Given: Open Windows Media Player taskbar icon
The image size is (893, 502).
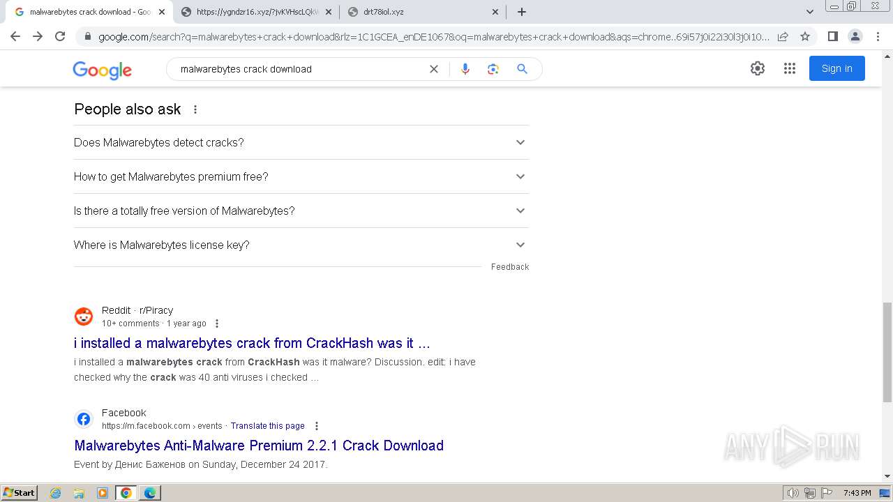Looking at the screenshot, I should 103,493.
